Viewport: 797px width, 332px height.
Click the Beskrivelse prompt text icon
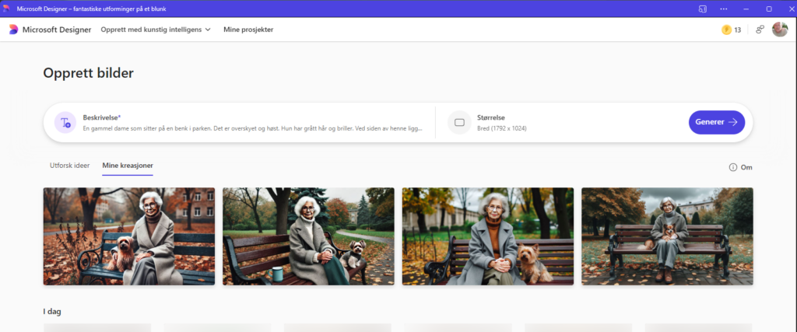click(x=65, y=123)
